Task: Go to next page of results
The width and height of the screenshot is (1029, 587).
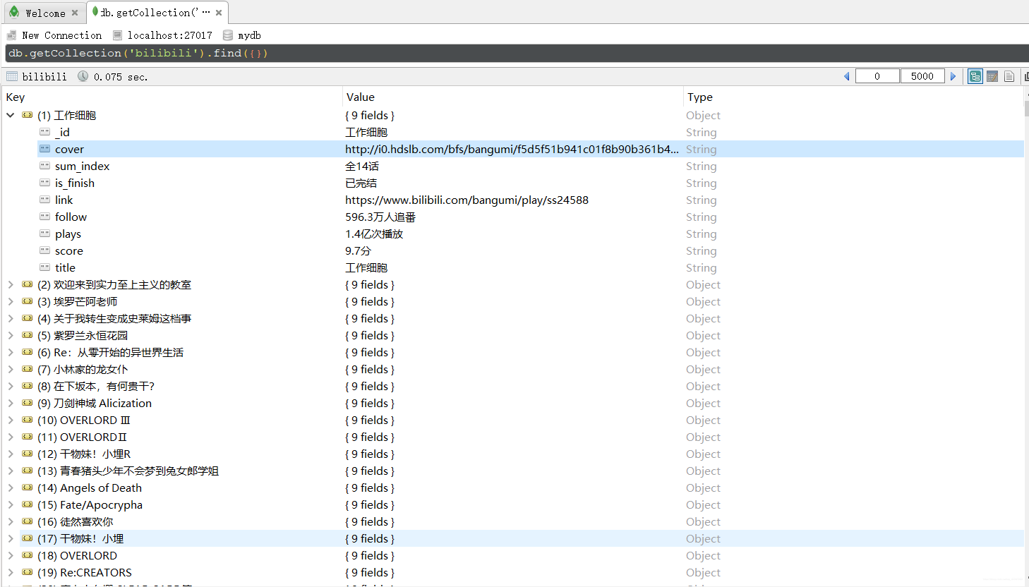Action: click(x=953, y=76)
